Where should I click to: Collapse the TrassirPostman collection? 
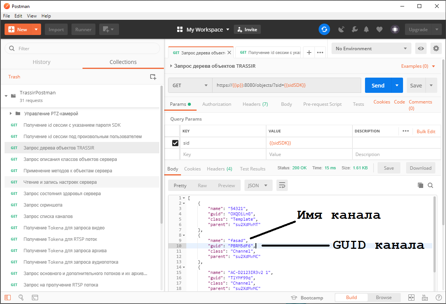pyautogui.click(x=6, y=96)
